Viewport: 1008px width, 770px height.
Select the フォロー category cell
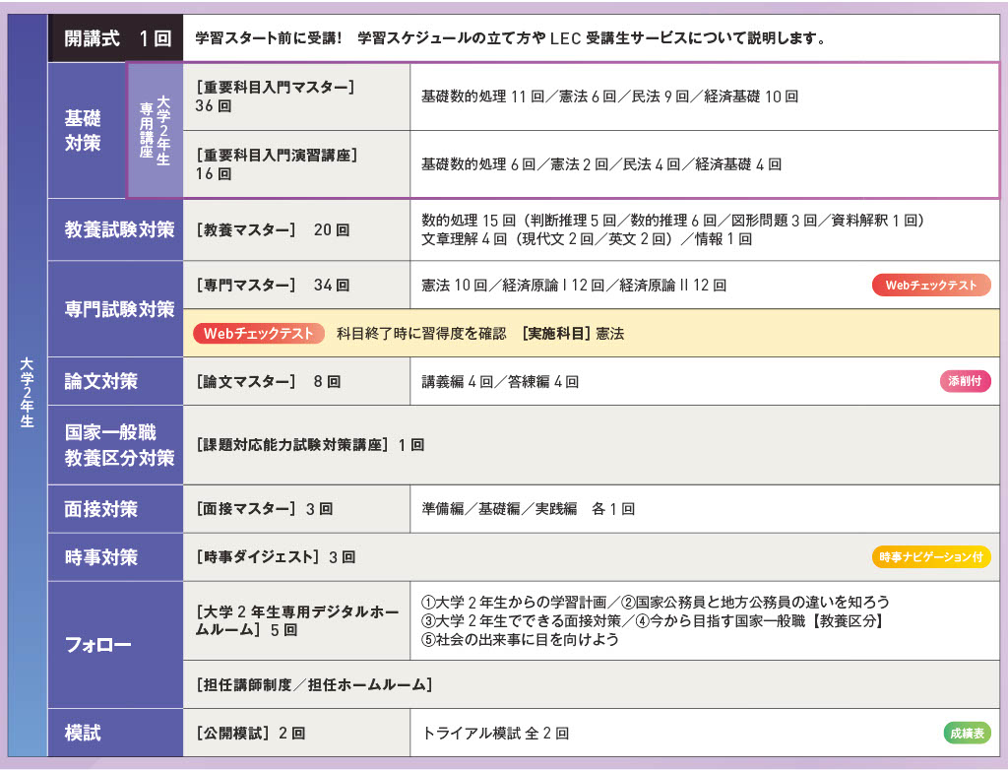click(116, 645)
